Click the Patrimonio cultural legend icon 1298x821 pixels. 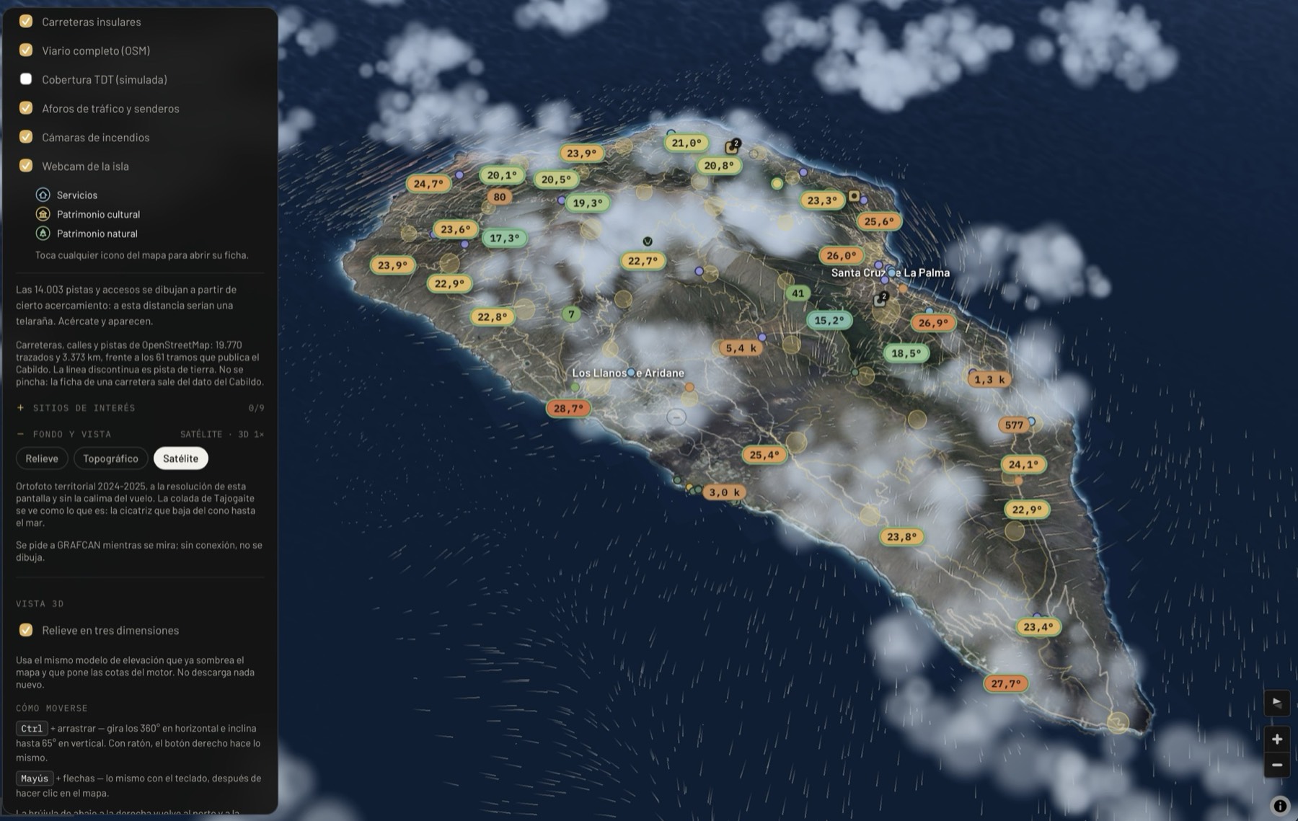coord(43,214)
